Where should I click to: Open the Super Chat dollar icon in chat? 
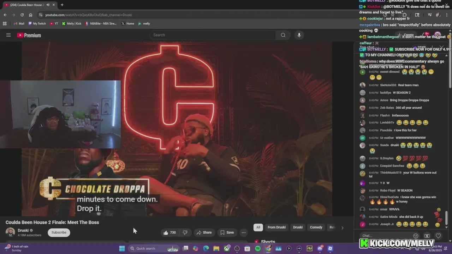click(427, 236)
